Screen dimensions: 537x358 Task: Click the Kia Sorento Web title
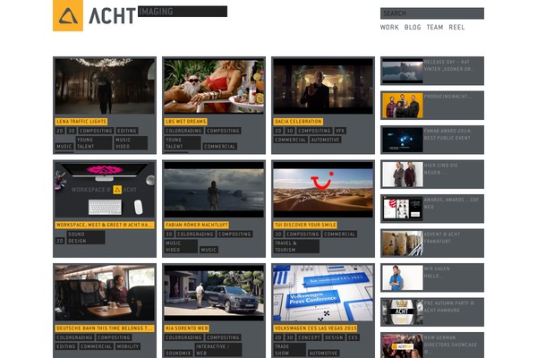tap(187, 328)
